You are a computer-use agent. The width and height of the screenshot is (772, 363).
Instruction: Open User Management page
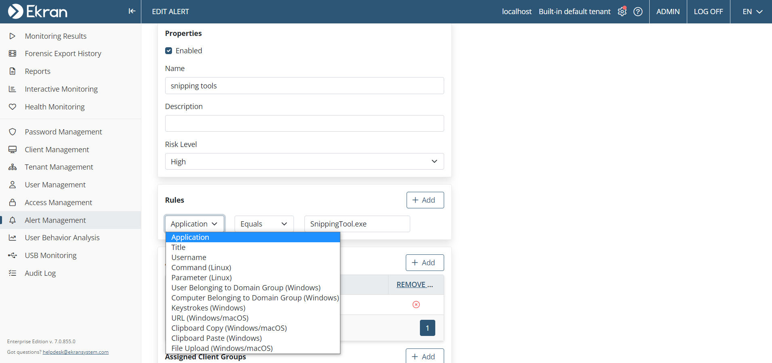click(55, 185)
